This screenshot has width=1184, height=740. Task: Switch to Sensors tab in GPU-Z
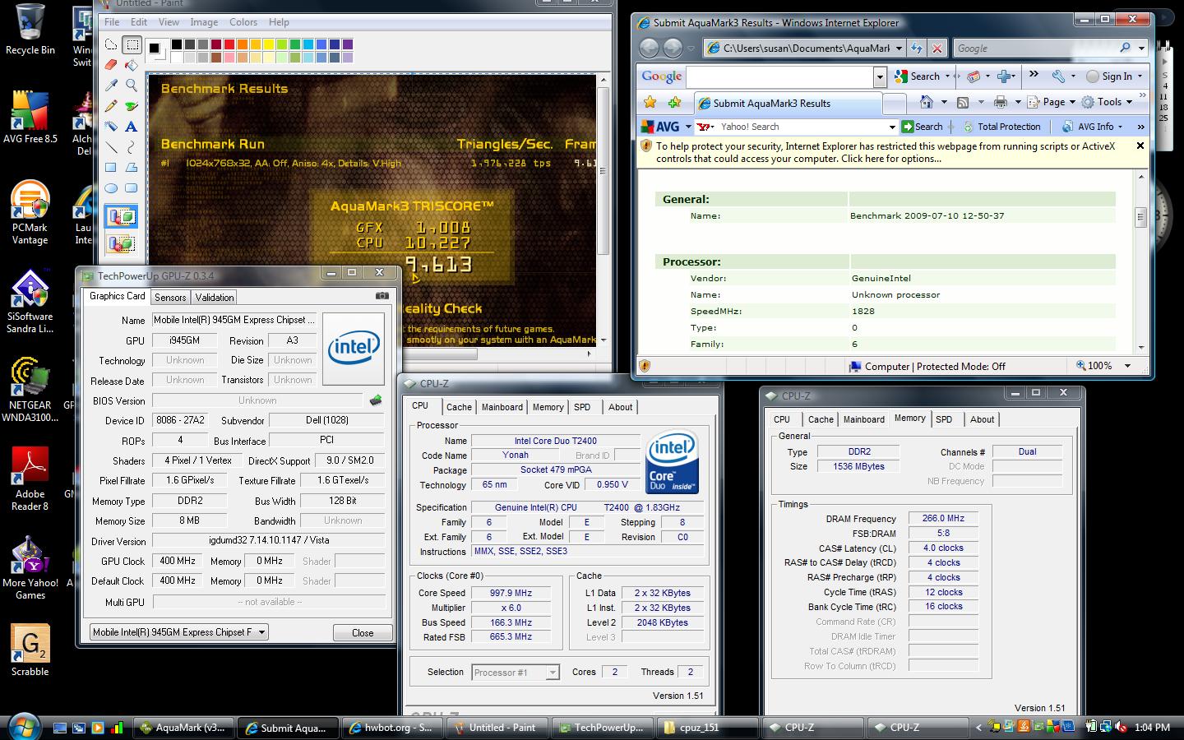170,298
